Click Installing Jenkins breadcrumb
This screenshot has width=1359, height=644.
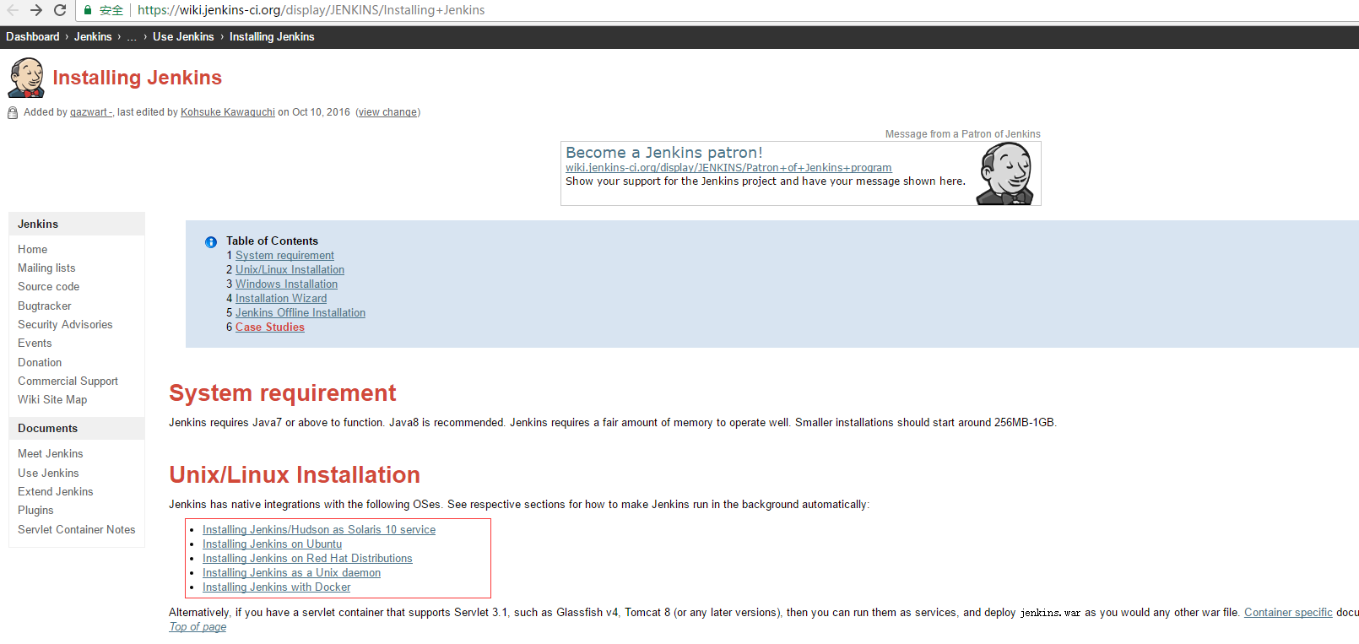point(272,37)
